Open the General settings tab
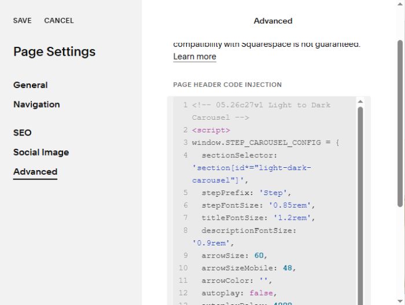Viewport: 405px width, 305px height. click(31, 85)
